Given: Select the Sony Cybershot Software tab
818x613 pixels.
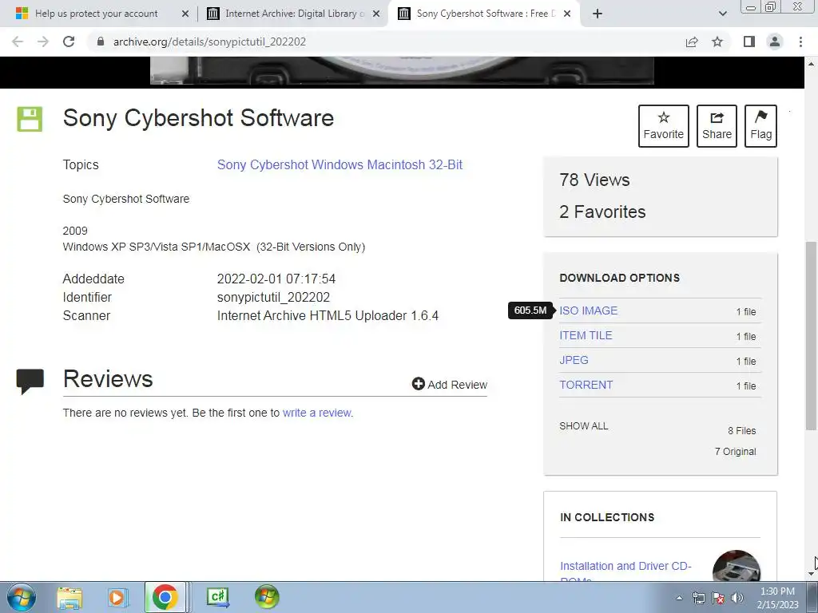Looking at the screenshot, I should 485,14.
